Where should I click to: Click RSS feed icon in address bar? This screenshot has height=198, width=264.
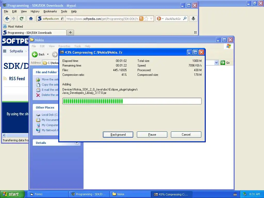141,19
